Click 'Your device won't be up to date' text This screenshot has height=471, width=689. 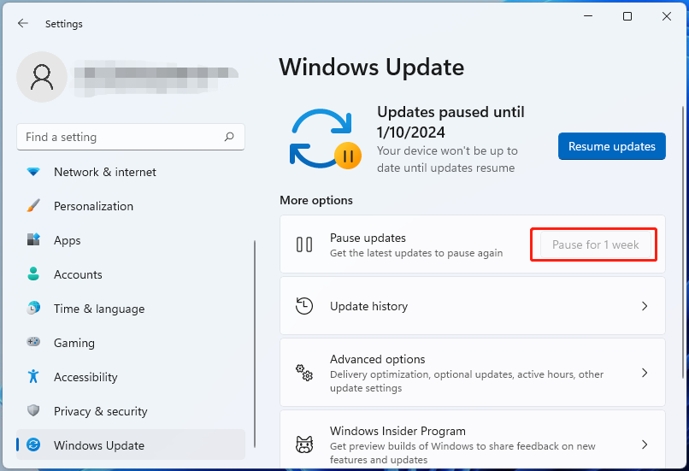[x=447, y=159]
